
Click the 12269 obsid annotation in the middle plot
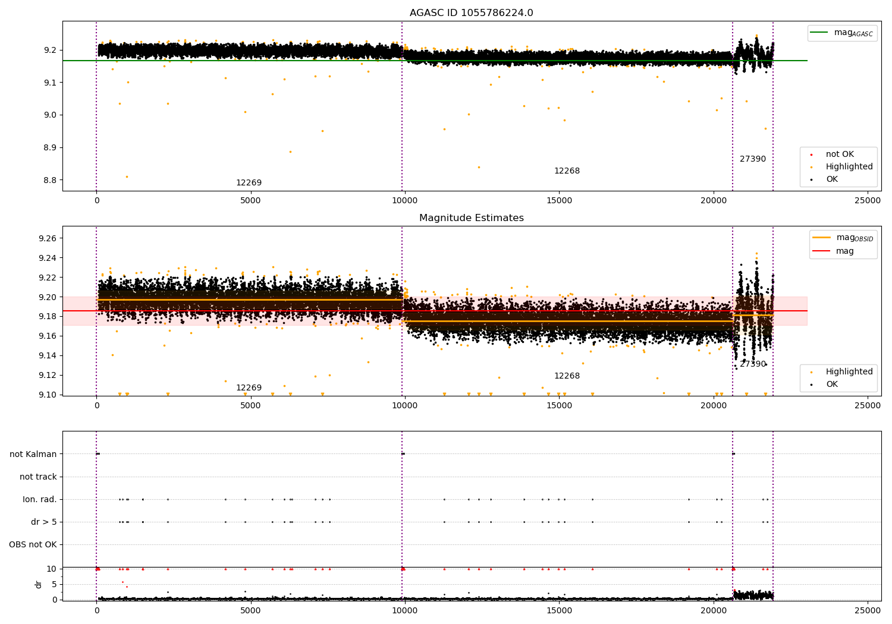(x=249, y=388)
